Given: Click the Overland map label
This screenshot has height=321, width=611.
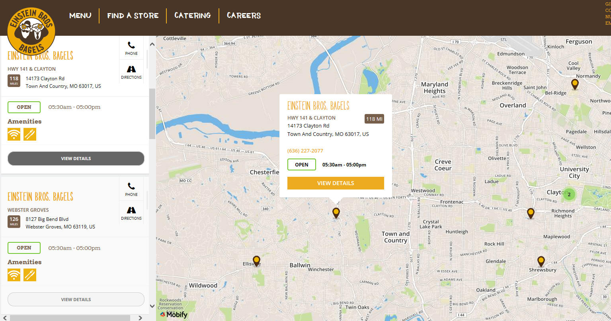Looking at the screenshot, I should pos(513,106).
